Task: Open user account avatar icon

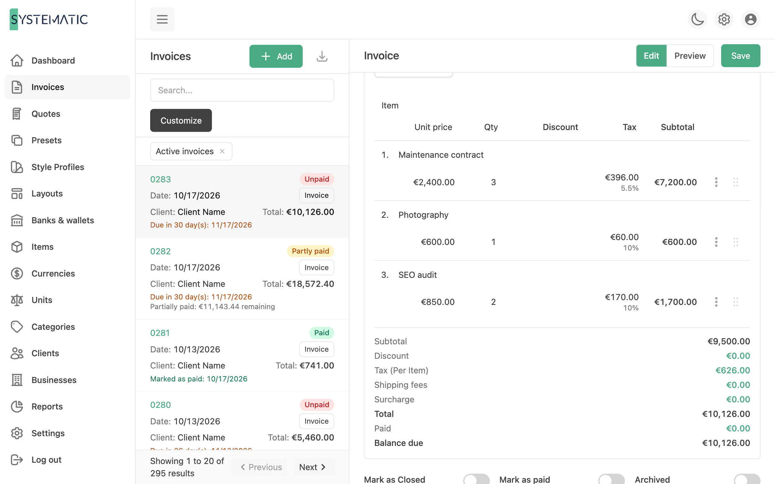Action: [x=750, y=19]
